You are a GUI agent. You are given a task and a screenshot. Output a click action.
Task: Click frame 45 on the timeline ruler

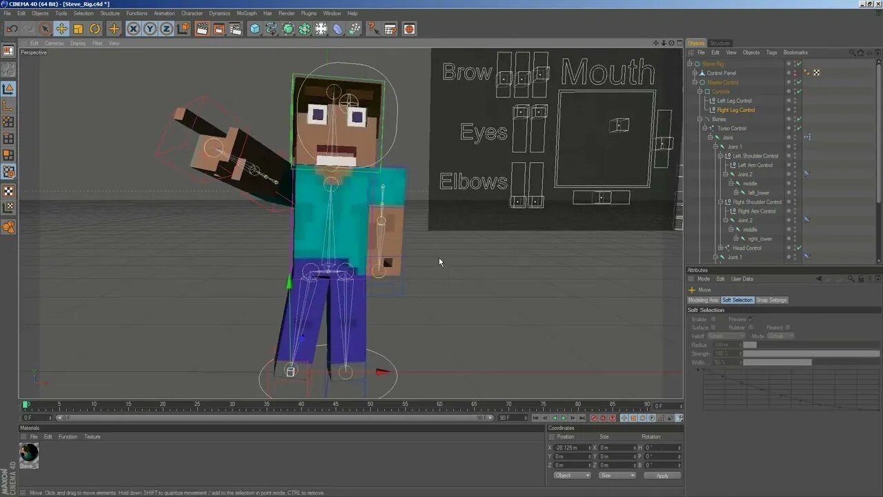tap(335, 405)
